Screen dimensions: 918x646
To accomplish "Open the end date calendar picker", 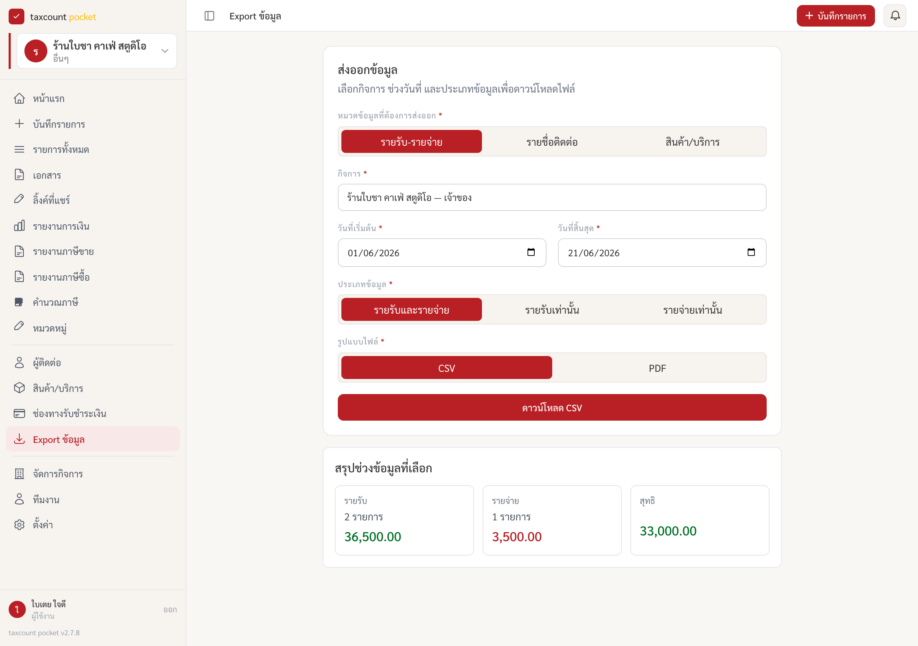I will pyautogui.click(x=751, y=252).
